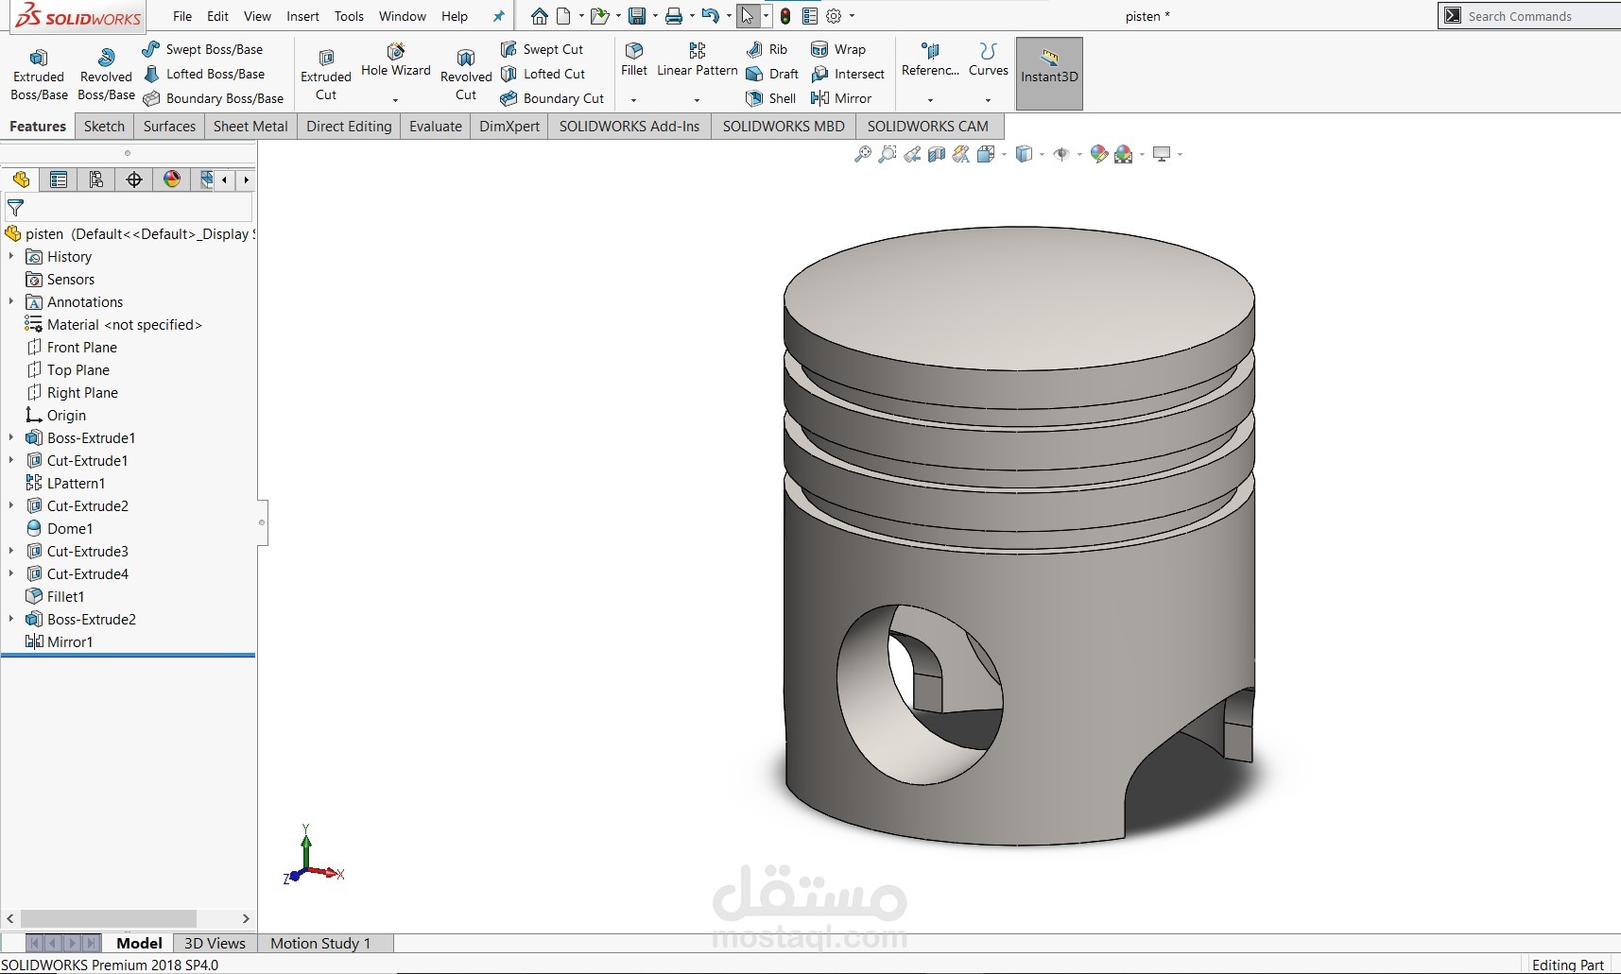This screenshot has width=1621, height=974.
Task: Expand the History folder
Action: click(x=11, y=256)
